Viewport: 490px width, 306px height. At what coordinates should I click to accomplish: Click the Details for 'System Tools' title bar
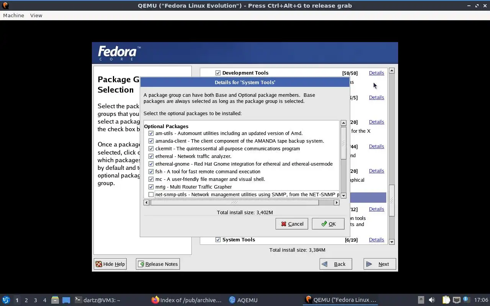click(x=245, y=82)
